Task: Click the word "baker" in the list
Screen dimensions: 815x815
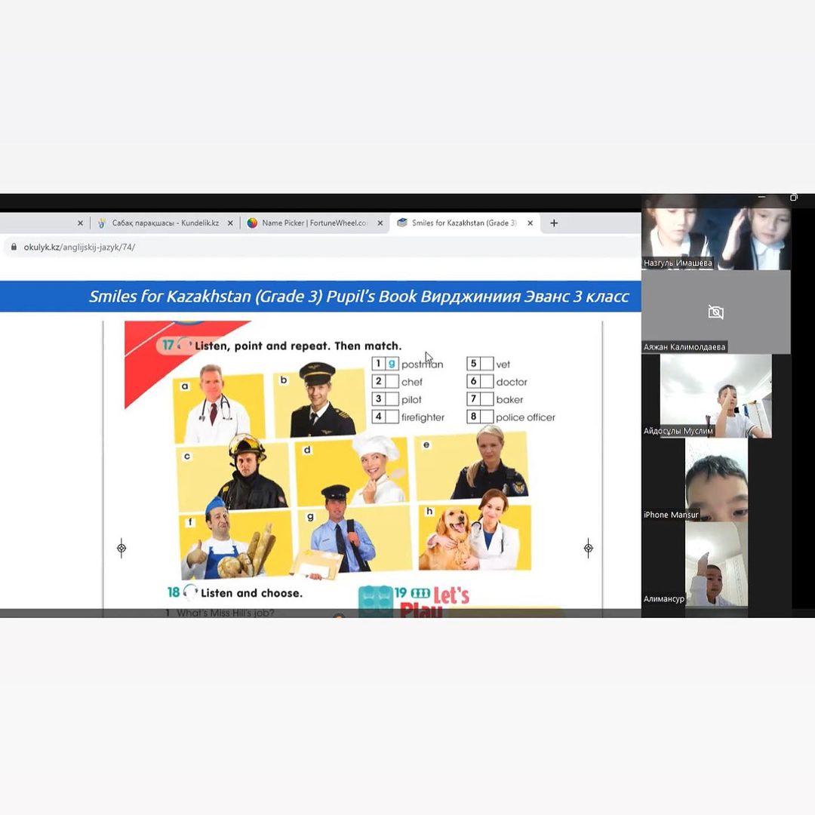Action: coord(509,400)
